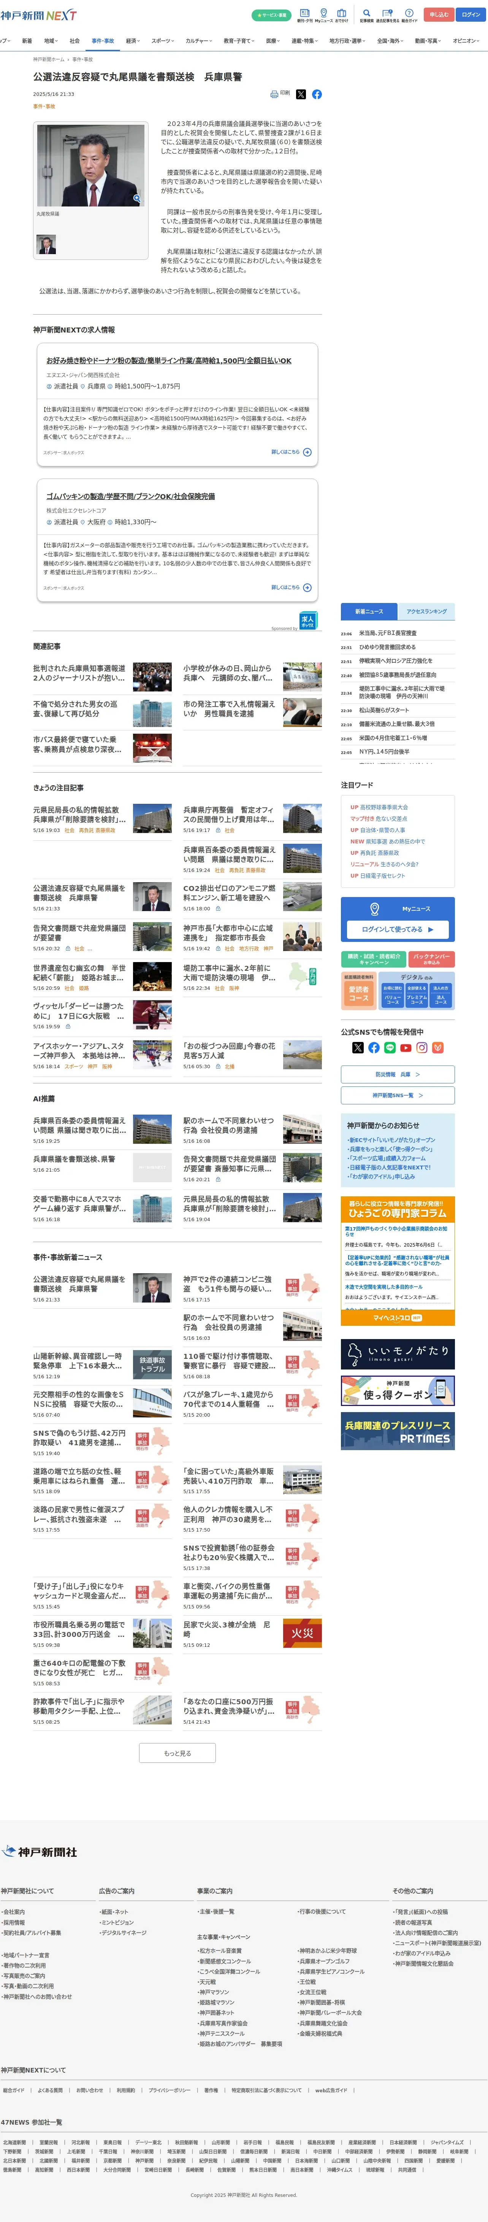488x2222 pixels.
Task: Open the マイベストプロ orange banner button
Action: [x=398, y=1318]
